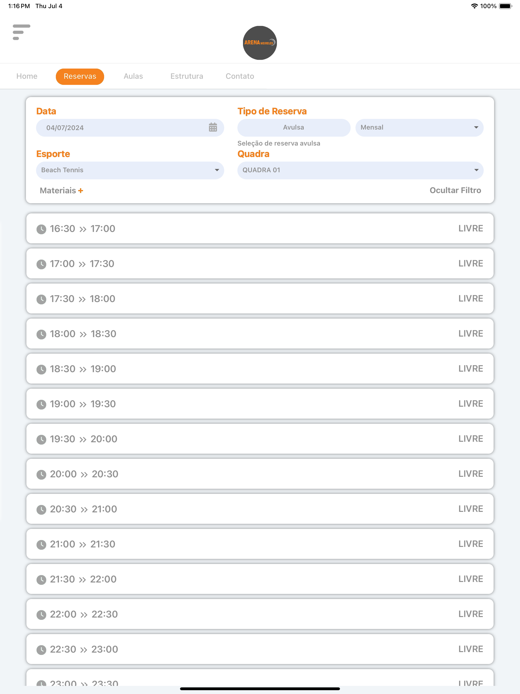Choose the 22:30 » 23:00 time slot
The height and width of the screenshot is (694, 520).
[260, 649]
